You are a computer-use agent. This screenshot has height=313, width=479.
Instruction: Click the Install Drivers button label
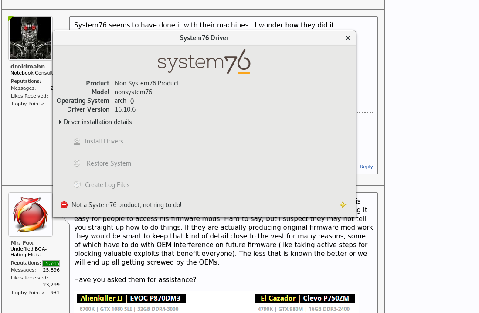coord(104,141)
